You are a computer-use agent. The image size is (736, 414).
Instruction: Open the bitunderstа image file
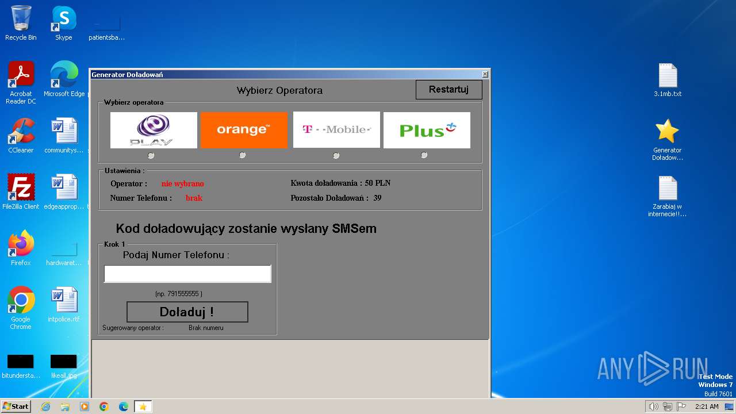[x=21, y=366]
